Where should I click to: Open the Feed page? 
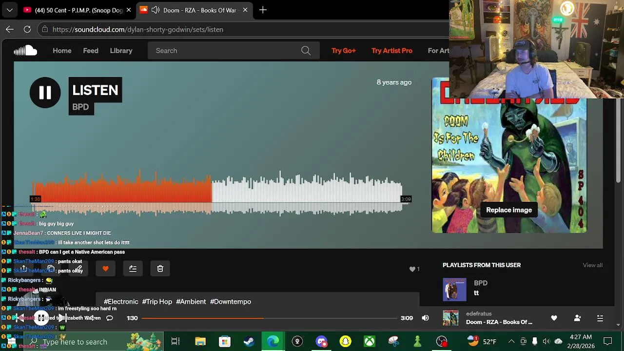coord(91,51)
